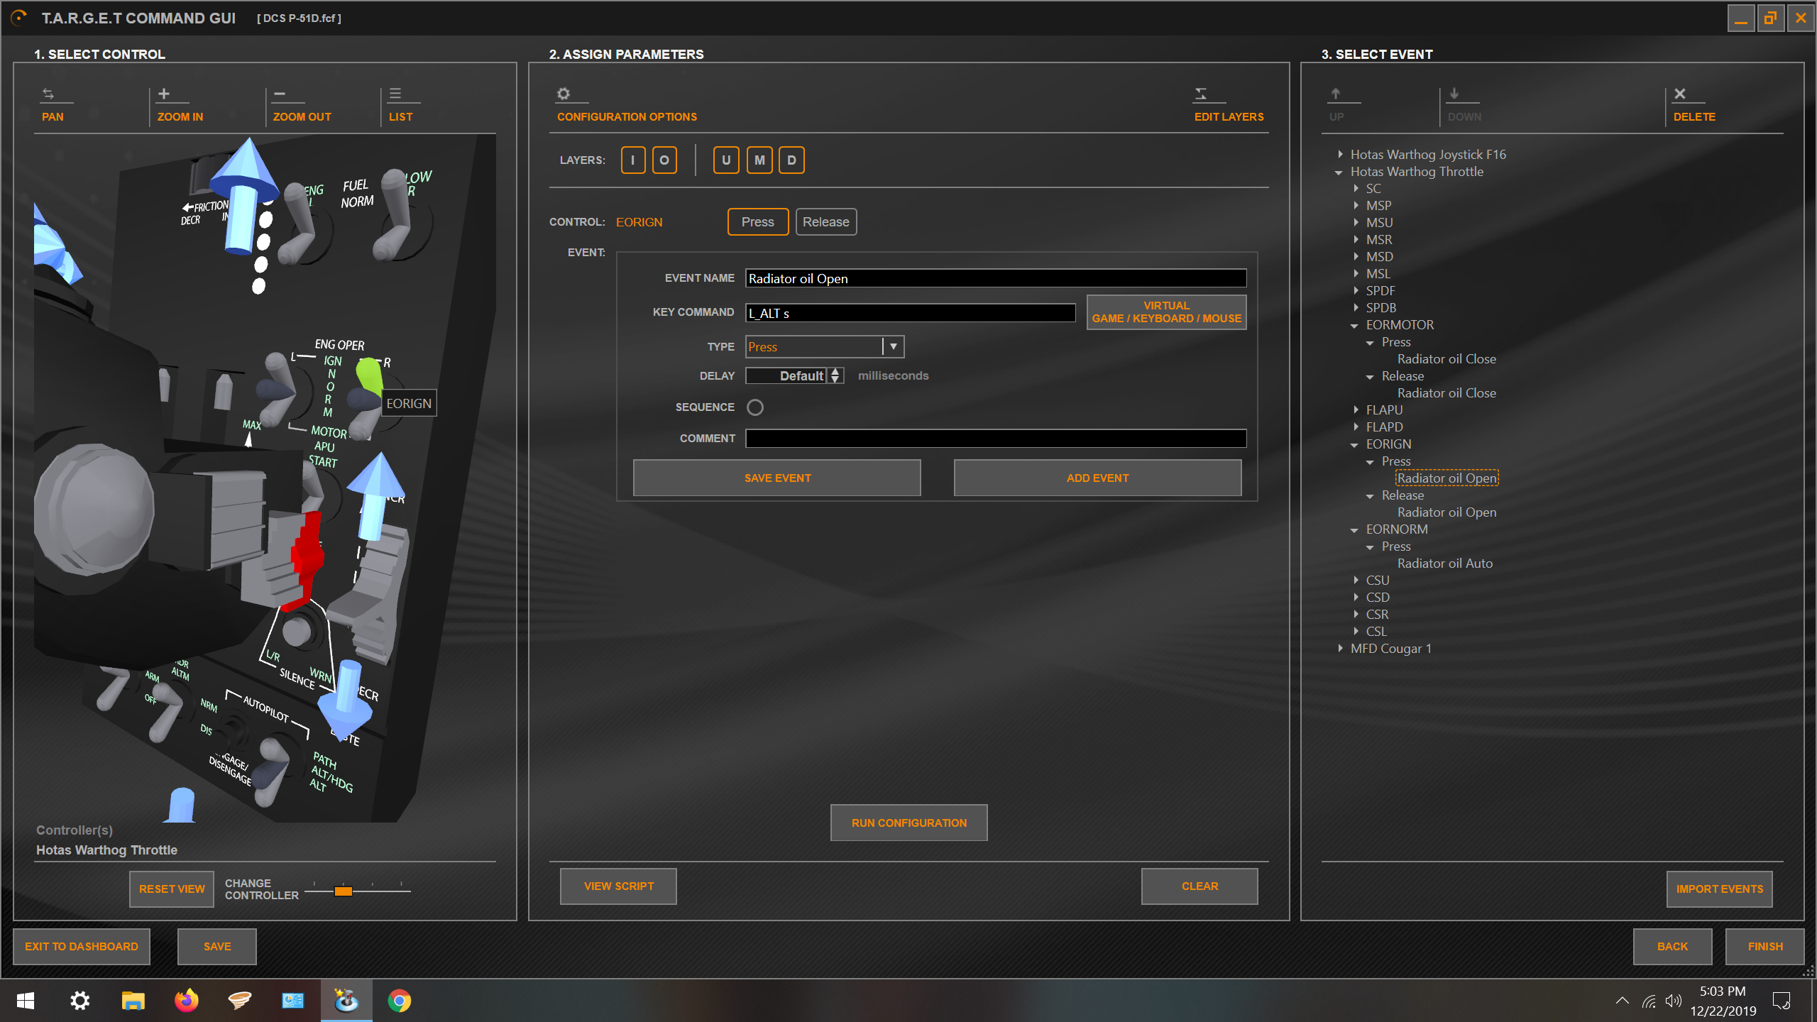The width and height of the screenshot is (1817, 1022).
Task: Collapse the EORMOTOR tree node
Action: [1354, 326]
